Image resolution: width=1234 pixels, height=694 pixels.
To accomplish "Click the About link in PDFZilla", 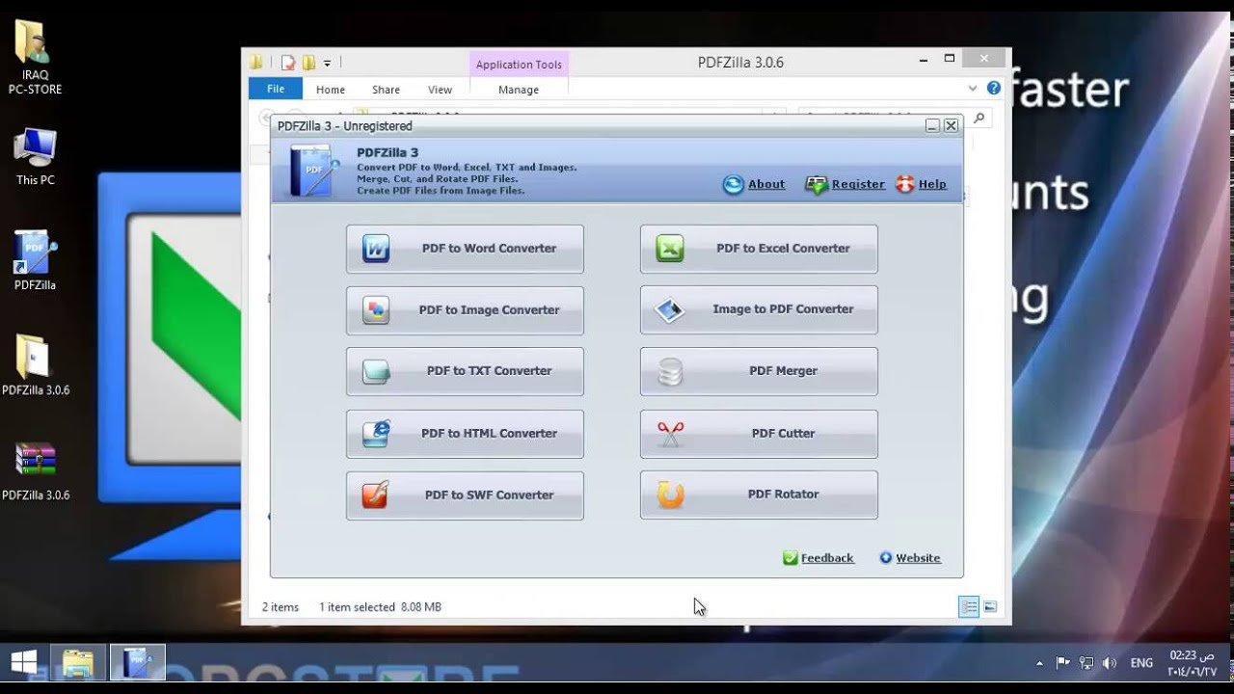I will [x=766, y=184].
